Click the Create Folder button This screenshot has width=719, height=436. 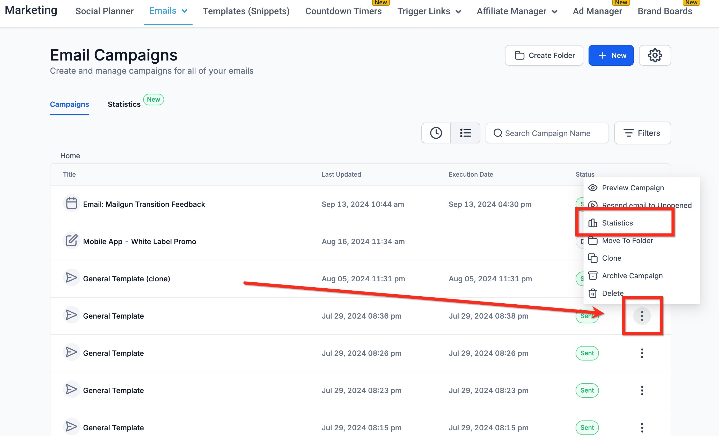pyautogui.click(x=544, y=55)
